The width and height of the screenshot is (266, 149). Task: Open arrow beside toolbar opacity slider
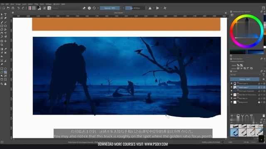(x=123, y=8)
